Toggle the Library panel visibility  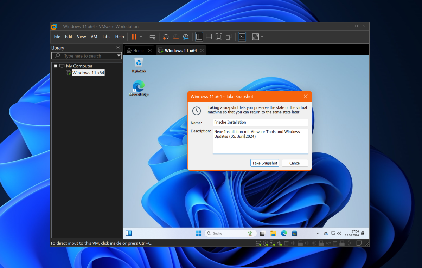pyautogui.click(x=199, y=37)
